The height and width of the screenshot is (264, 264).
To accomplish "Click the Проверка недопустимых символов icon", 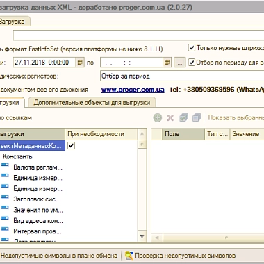I will pos(129,256).
